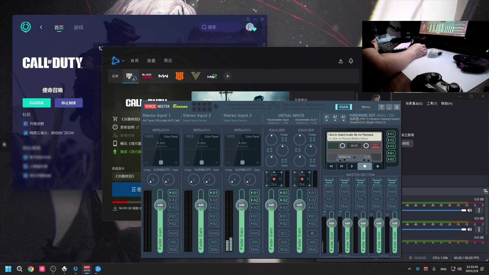Show hidden system tray icons

(x=409, y=269)
